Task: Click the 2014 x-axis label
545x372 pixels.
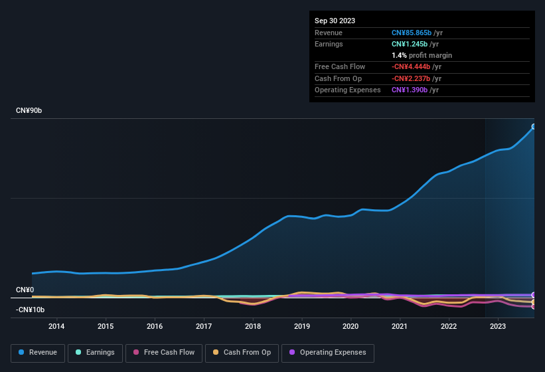Action: [56, 326]
